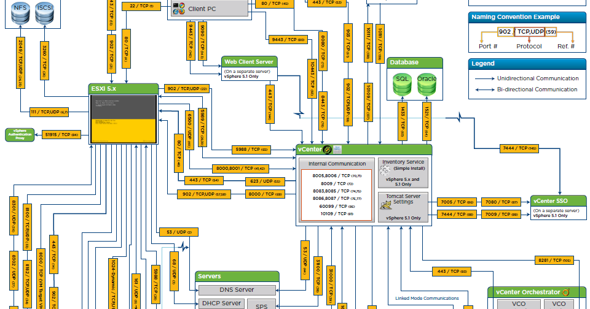This screenshot has height=309, width=590.
Task: Click the ESXi 5.x console screen thumbnail
Action: (x=124, y=119)
